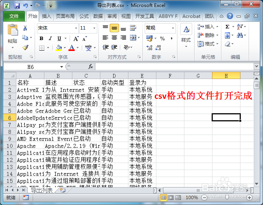Apply percent style
Image resolution: width=263 pixels, height=205 pixels.
pos(162,39)
